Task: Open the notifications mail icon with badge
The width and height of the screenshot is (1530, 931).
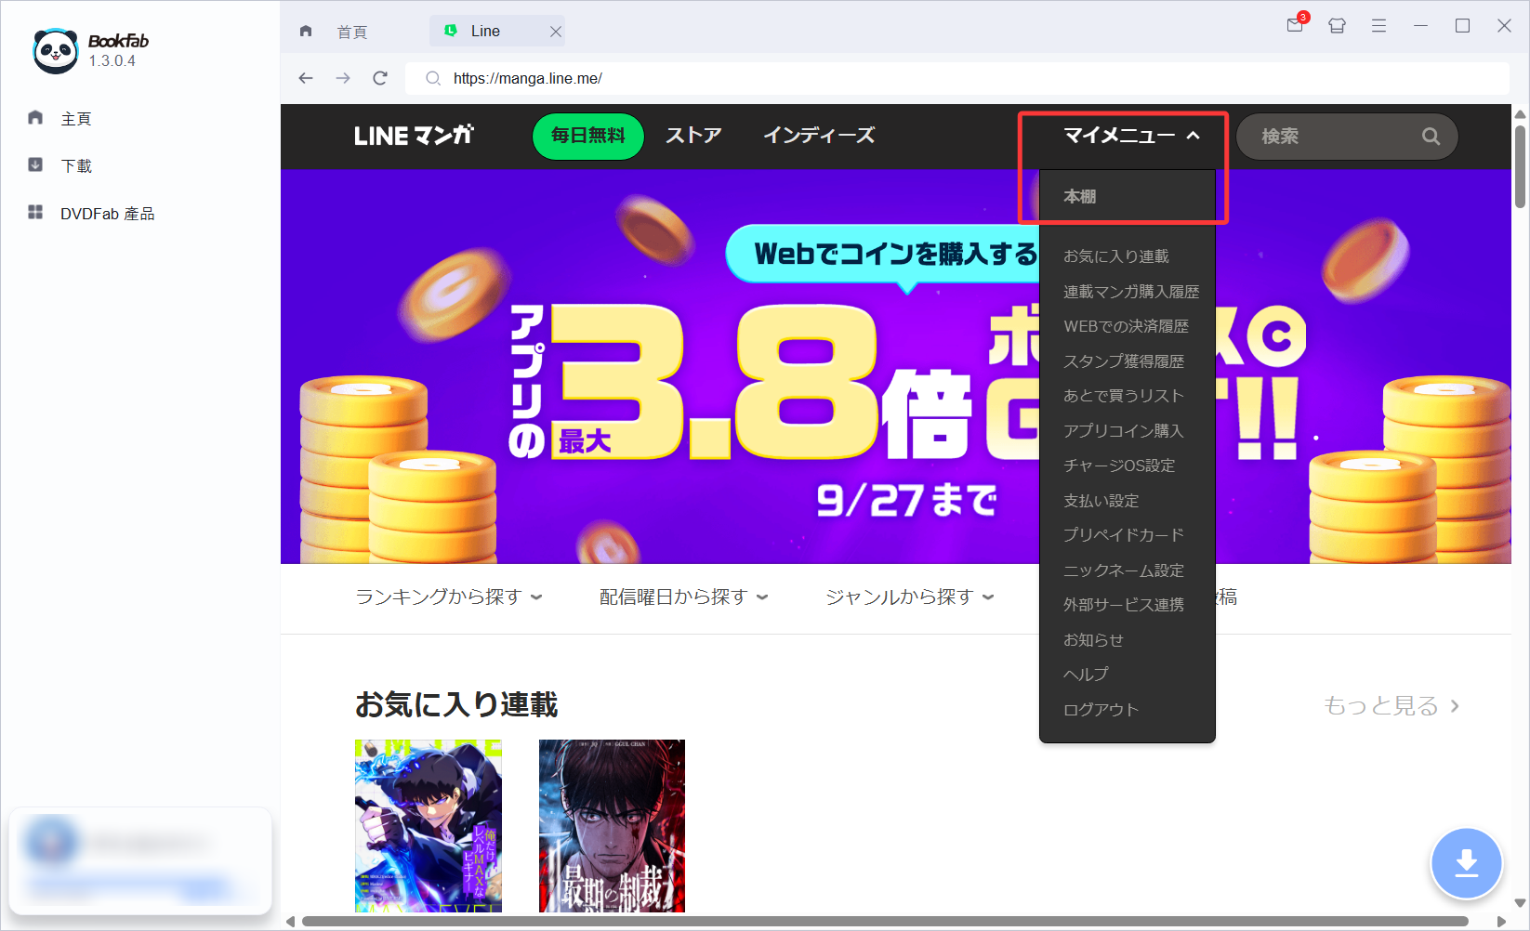Action: tap(1296, 25)
